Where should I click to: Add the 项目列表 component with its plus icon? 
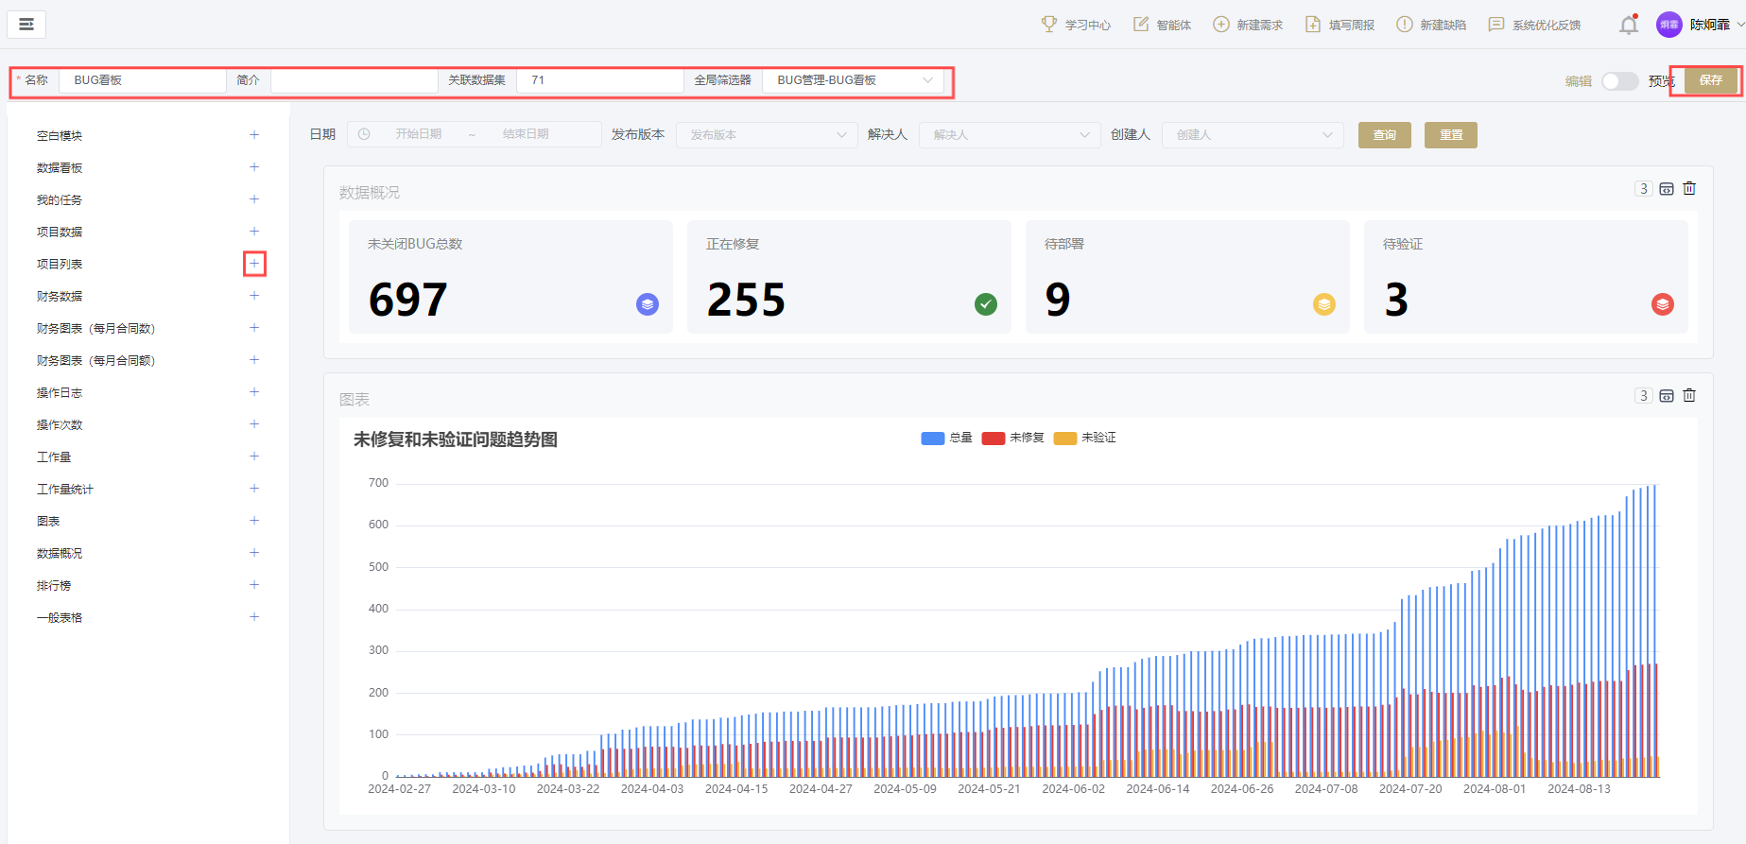click(x=254, y=264)
